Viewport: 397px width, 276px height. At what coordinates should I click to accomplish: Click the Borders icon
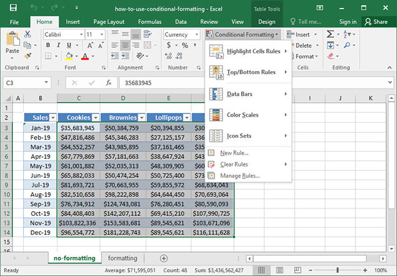[x=48, y=56]
